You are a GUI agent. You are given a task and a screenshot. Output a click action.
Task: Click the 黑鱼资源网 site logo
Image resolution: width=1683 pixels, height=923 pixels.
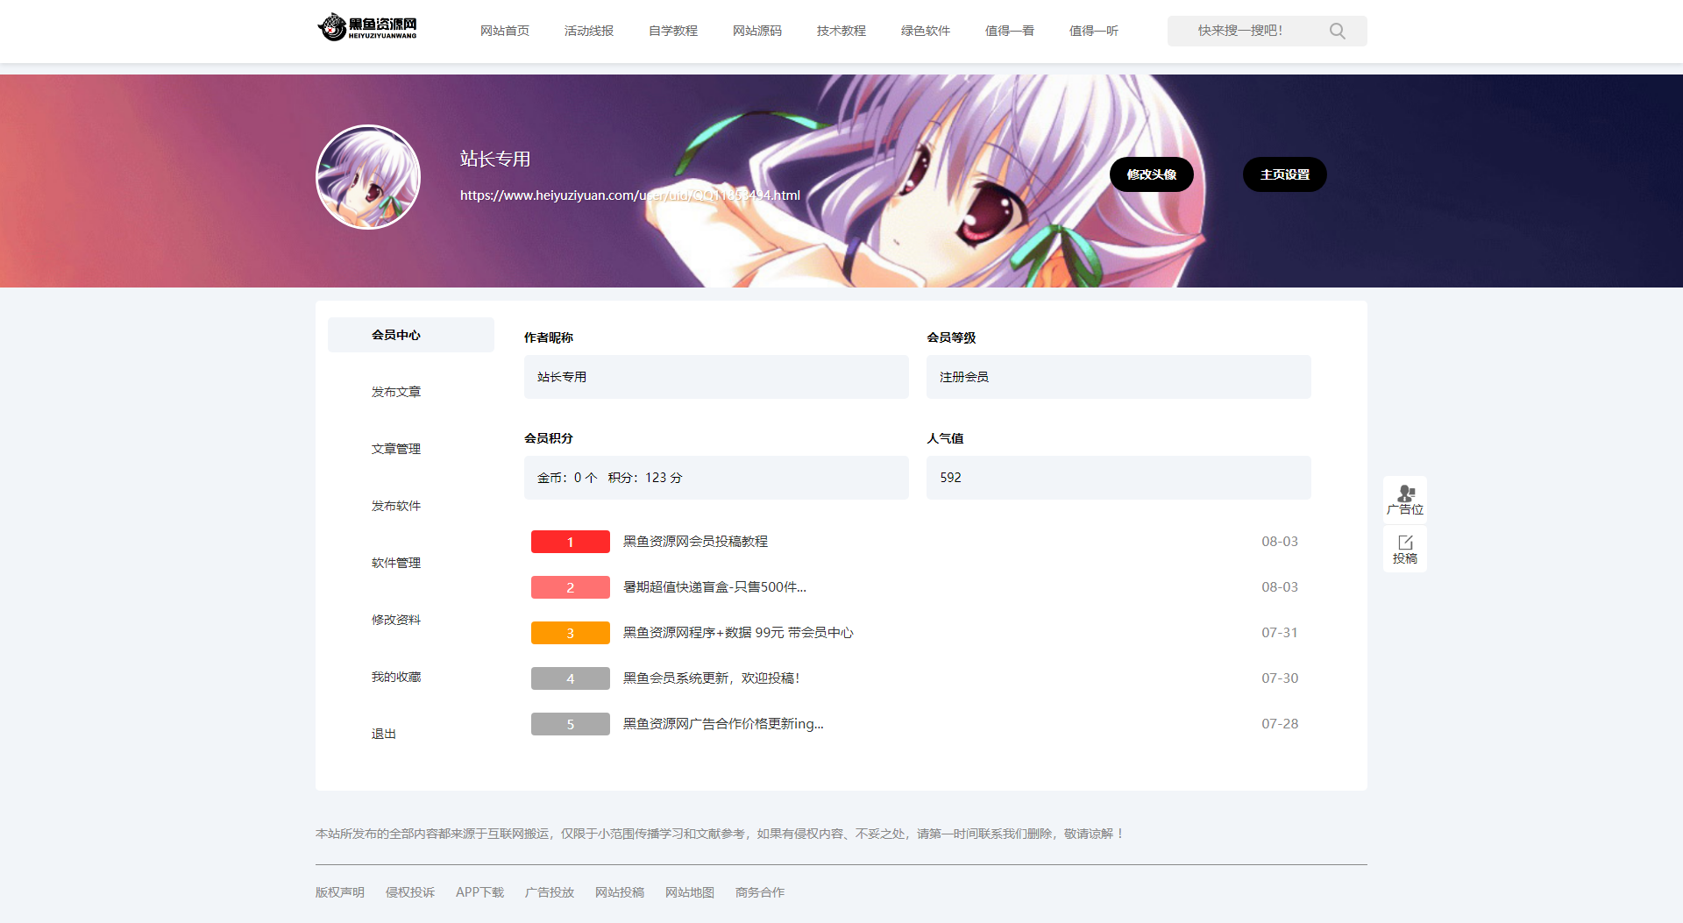point(366,26)
